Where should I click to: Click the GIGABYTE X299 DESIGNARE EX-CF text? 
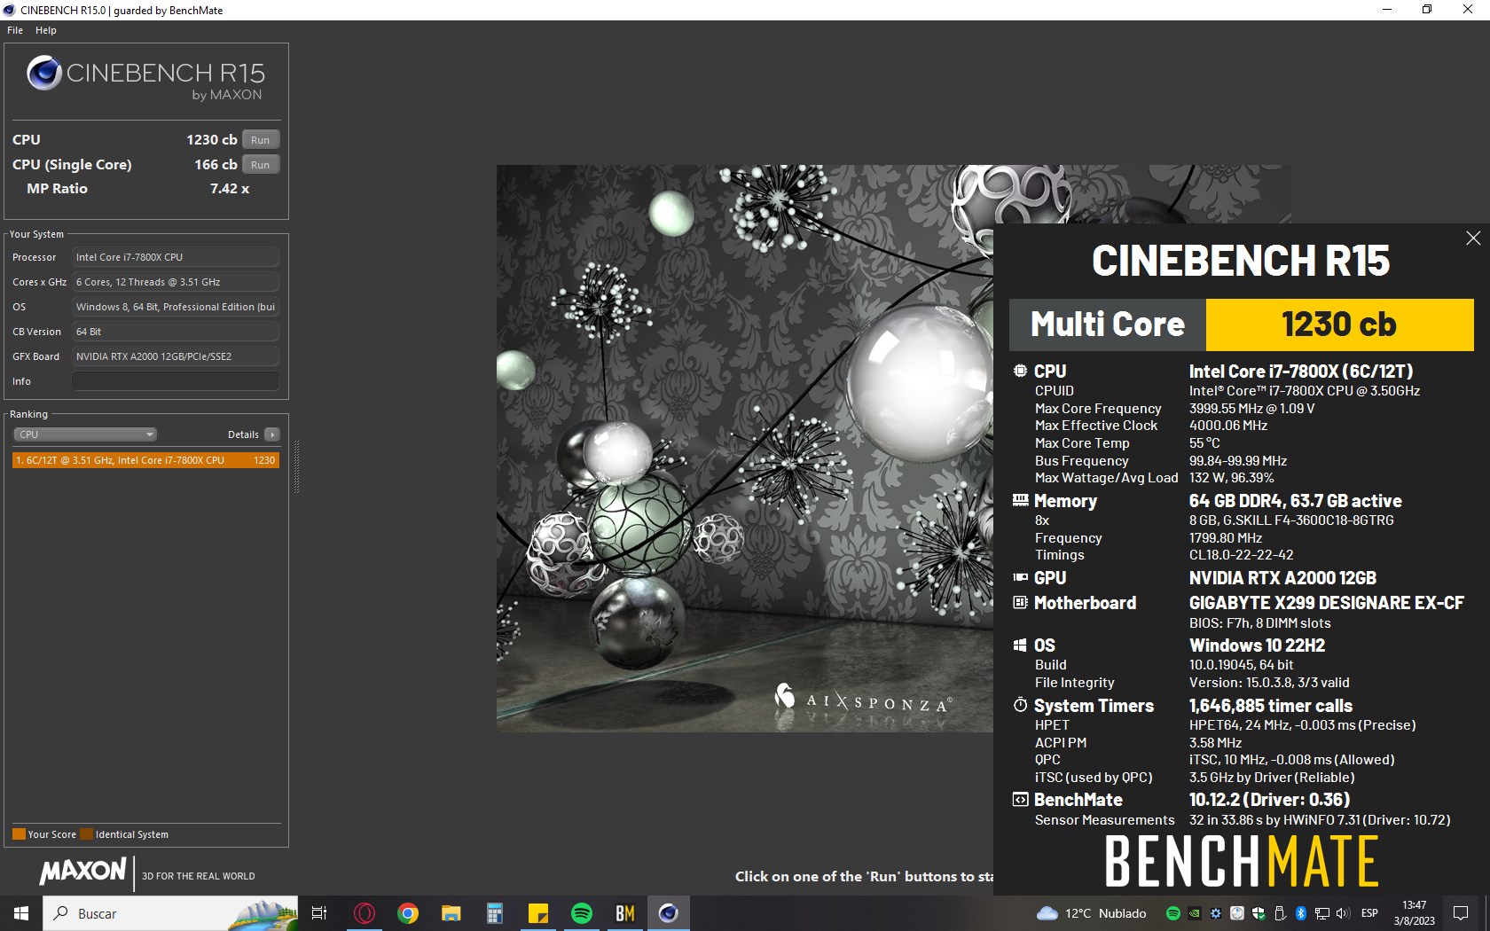pos(1327,603)
